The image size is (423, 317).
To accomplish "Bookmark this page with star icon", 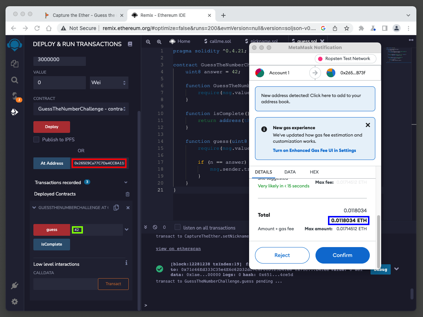I will tap(347, 28).
